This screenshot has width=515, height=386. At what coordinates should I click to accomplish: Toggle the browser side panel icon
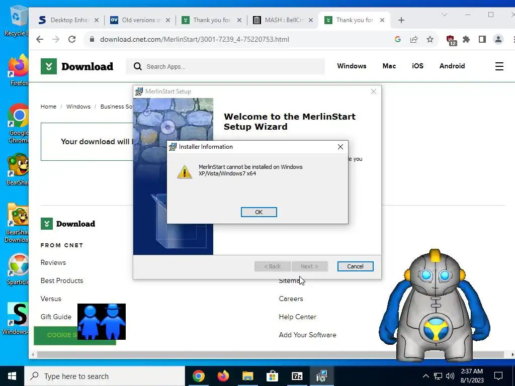pos(482,39)
